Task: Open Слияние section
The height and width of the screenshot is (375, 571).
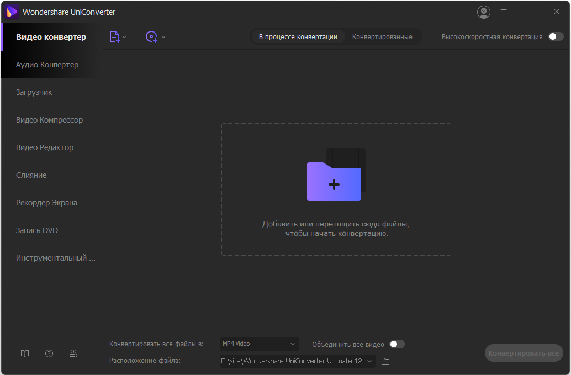Action: [52, 175]
